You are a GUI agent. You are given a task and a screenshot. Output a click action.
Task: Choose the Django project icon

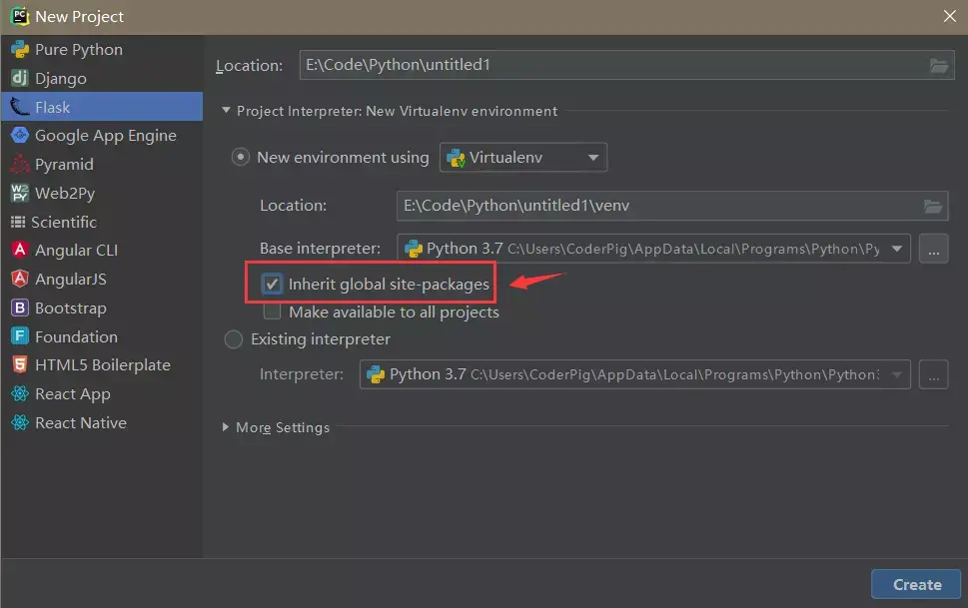pos(20,78)
